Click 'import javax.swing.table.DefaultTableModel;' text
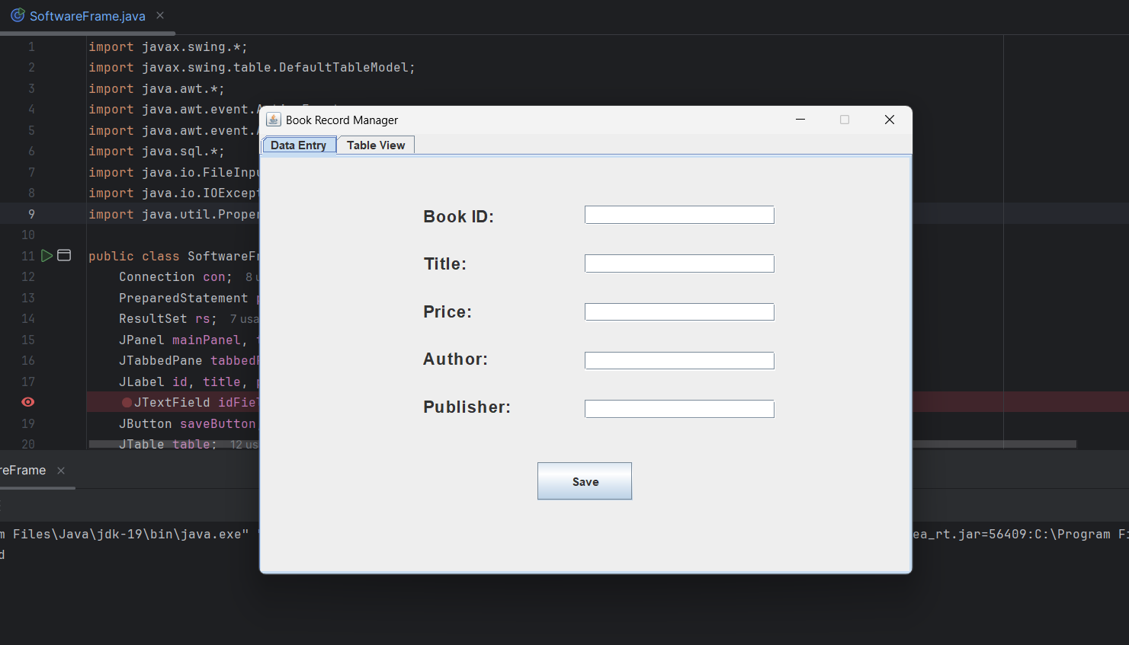This screenshot has width=1129, height=645. [x=252, y=68]
